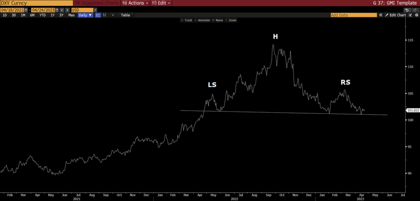Toggle the Annotate mode
Image resolution: width=420 pixels, height=201 pixels.
click(x=202, y=20)
